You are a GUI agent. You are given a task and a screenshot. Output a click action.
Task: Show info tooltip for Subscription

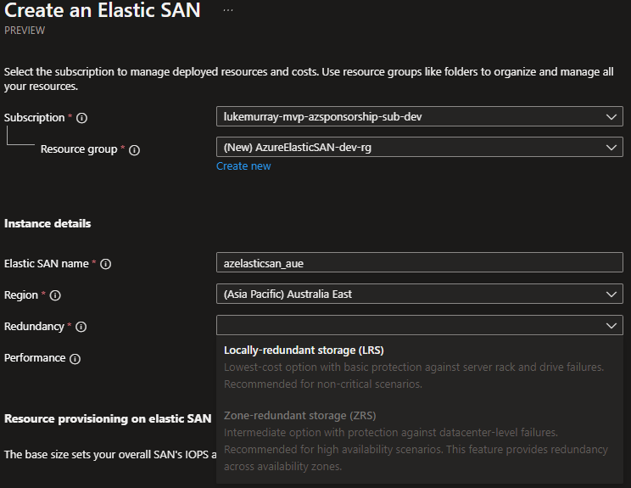[81, 118]
